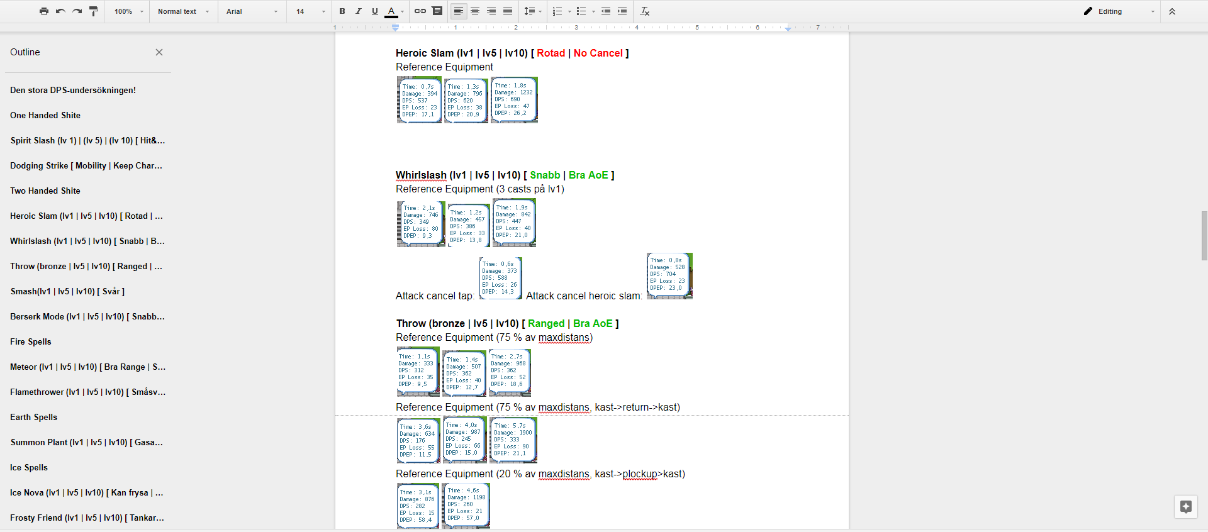The width and height of the screenshot is (1208, 532).
Task: Select Spirit Slash outline entry
Action: (87, 140)
